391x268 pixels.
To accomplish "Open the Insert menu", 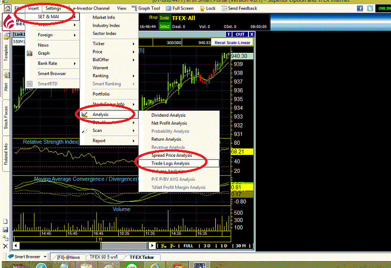I will (34, 8).
